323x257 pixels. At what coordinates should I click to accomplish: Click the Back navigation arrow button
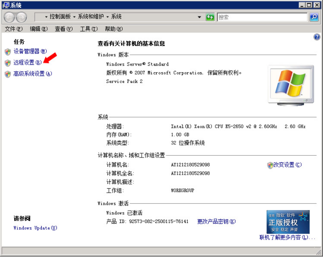pos(10,17)
